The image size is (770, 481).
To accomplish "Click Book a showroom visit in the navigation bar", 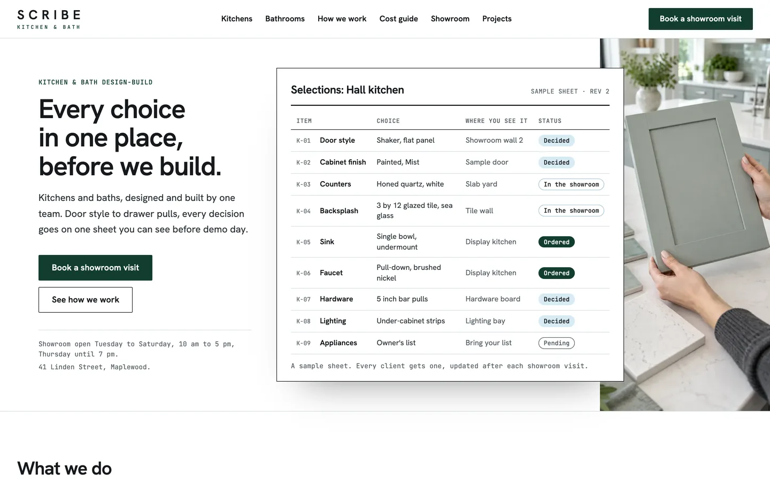I will [700, 19].
